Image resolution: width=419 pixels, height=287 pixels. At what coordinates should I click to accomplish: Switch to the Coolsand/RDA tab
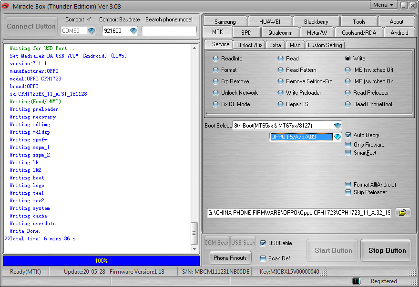point(359,32)
